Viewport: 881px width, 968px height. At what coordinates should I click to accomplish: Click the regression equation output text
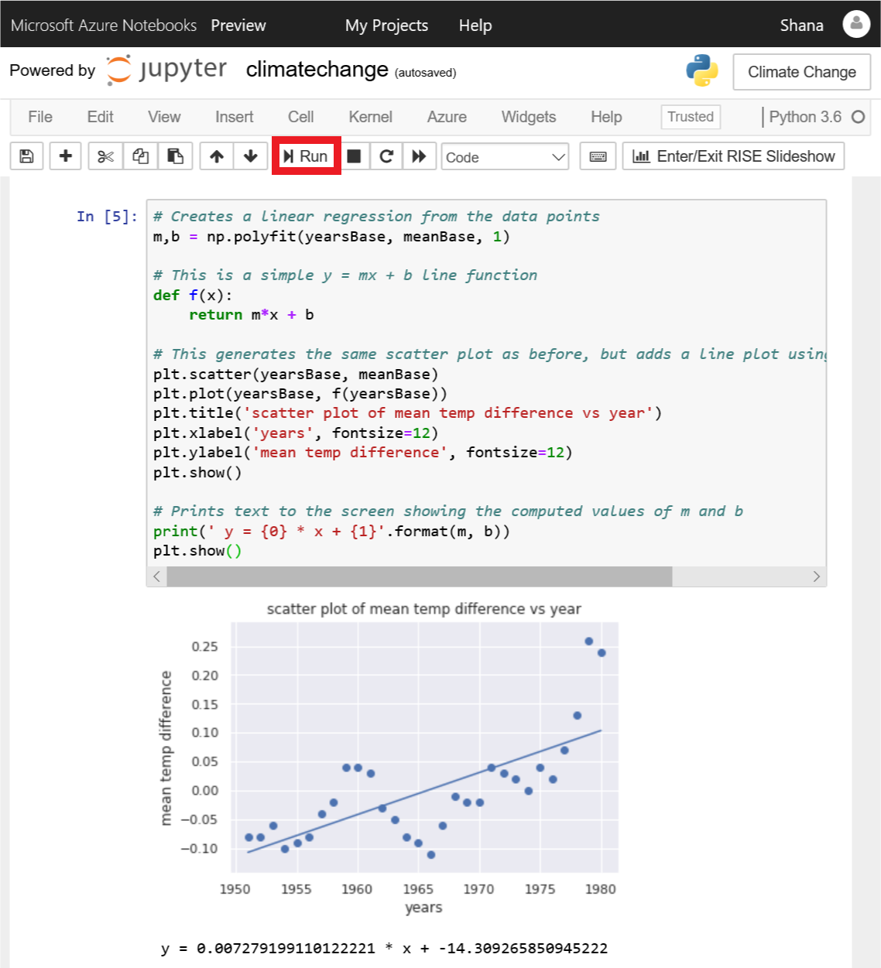384,948
